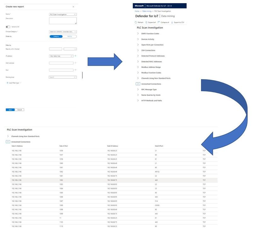Screen dimensions: 253x235
Task: Expand Channels Using Non-Standard Ports in Data mining list
Action: 138,78
